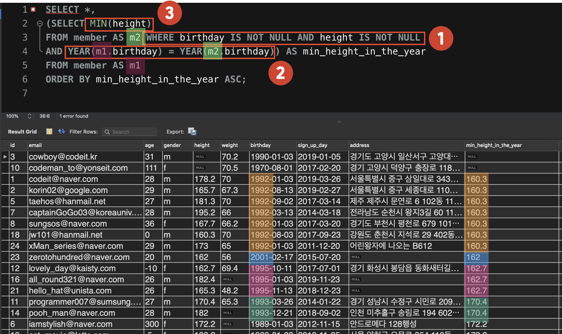Select cell taehos@hanmail.net

(x=85, y=201)
